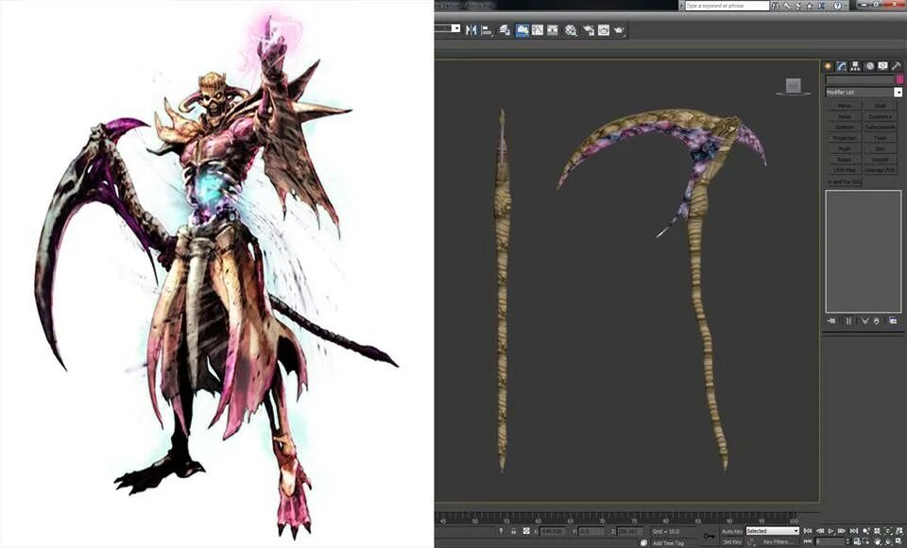Screen dimensions: 907x548
Task: Click the star favorites icon in the title bar
Action: pos(809,6)
